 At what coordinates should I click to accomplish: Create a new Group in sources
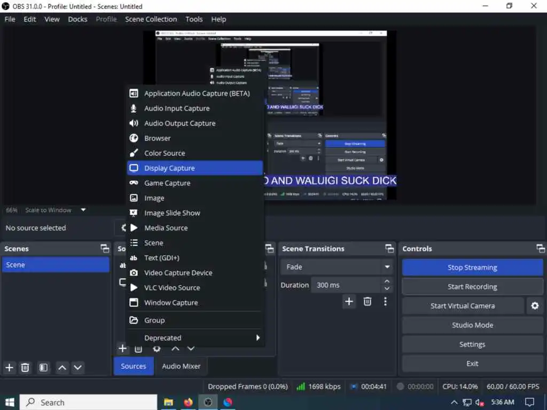point(194,320)
